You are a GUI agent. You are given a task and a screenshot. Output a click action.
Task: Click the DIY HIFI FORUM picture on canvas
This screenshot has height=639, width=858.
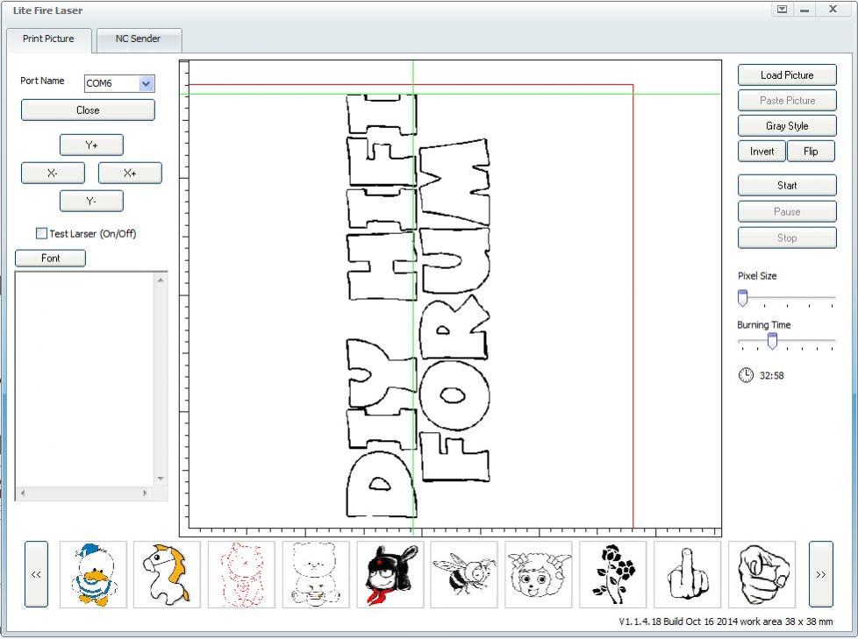pyautogui.click(x=418, y=306)
